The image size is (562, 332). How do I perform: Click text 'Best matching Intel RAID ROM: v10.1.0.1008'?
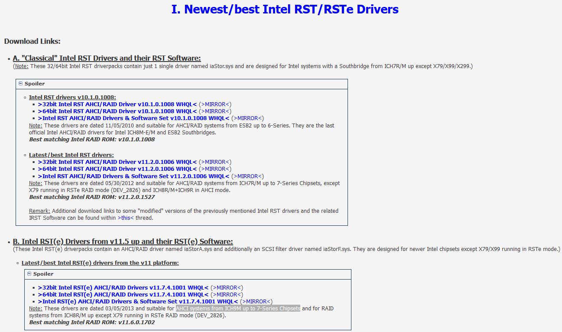click(x=92, y=140)
